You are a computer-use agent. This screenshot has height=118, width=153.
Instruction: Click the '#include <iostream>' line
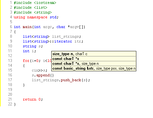pos(35,3)
